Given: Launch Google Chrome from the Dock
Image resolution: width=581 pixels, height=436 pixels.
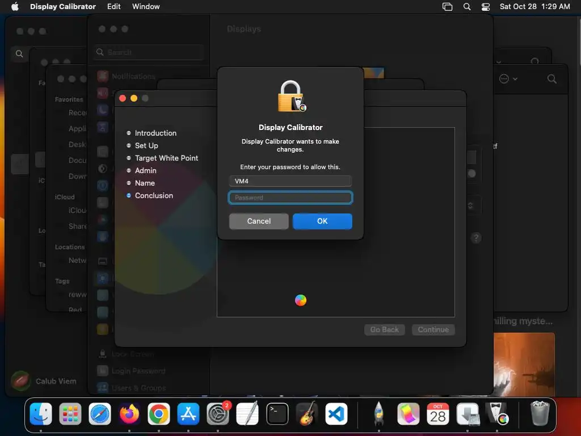Looking at the screenshot, I should coord(159,413).
